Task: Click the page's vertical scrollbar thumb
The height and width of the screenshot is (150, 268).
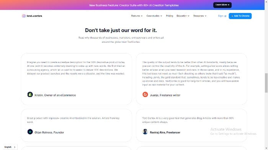Action: 266,83
